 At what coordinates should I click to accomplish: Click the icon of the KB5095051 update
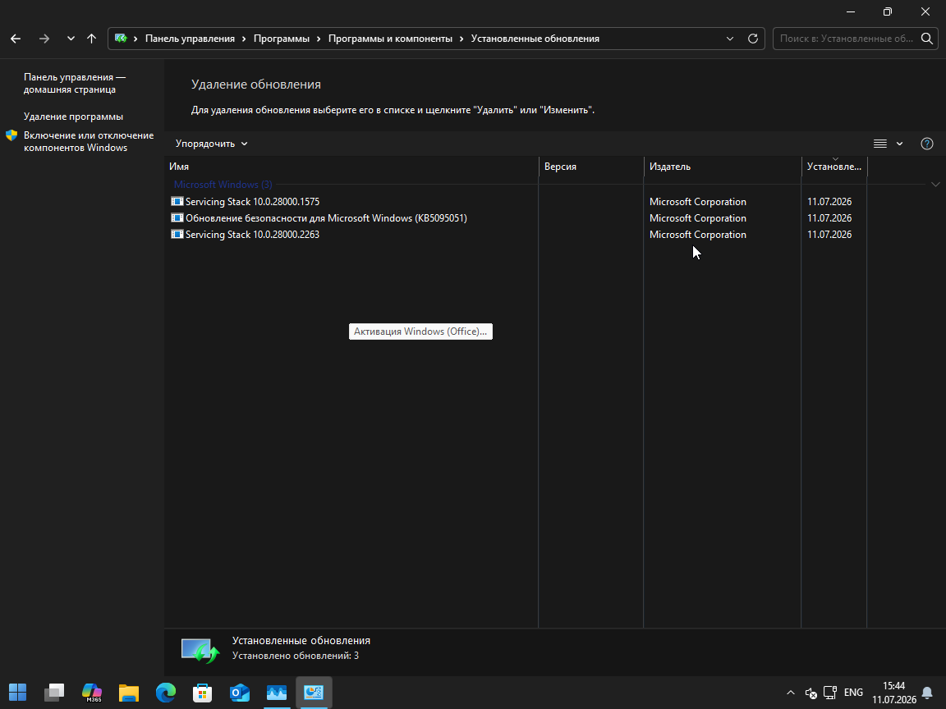[x=177, y=217]
